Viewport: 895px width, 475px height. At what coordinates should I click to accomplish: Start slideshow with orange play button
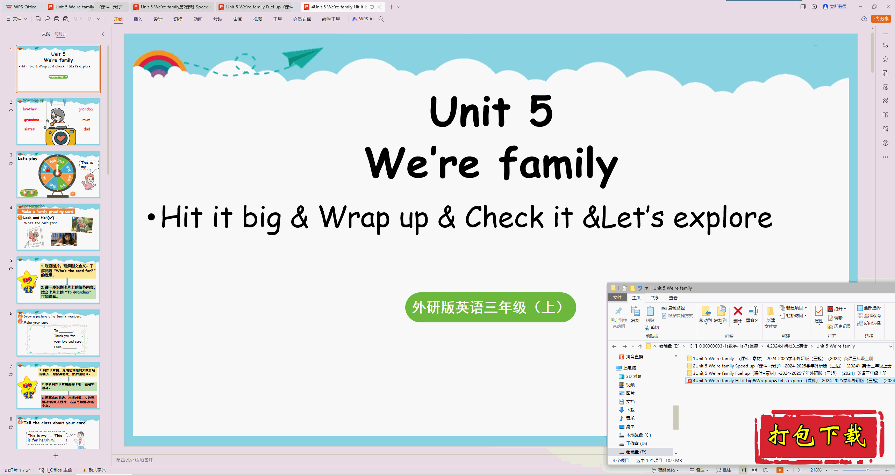780,470
